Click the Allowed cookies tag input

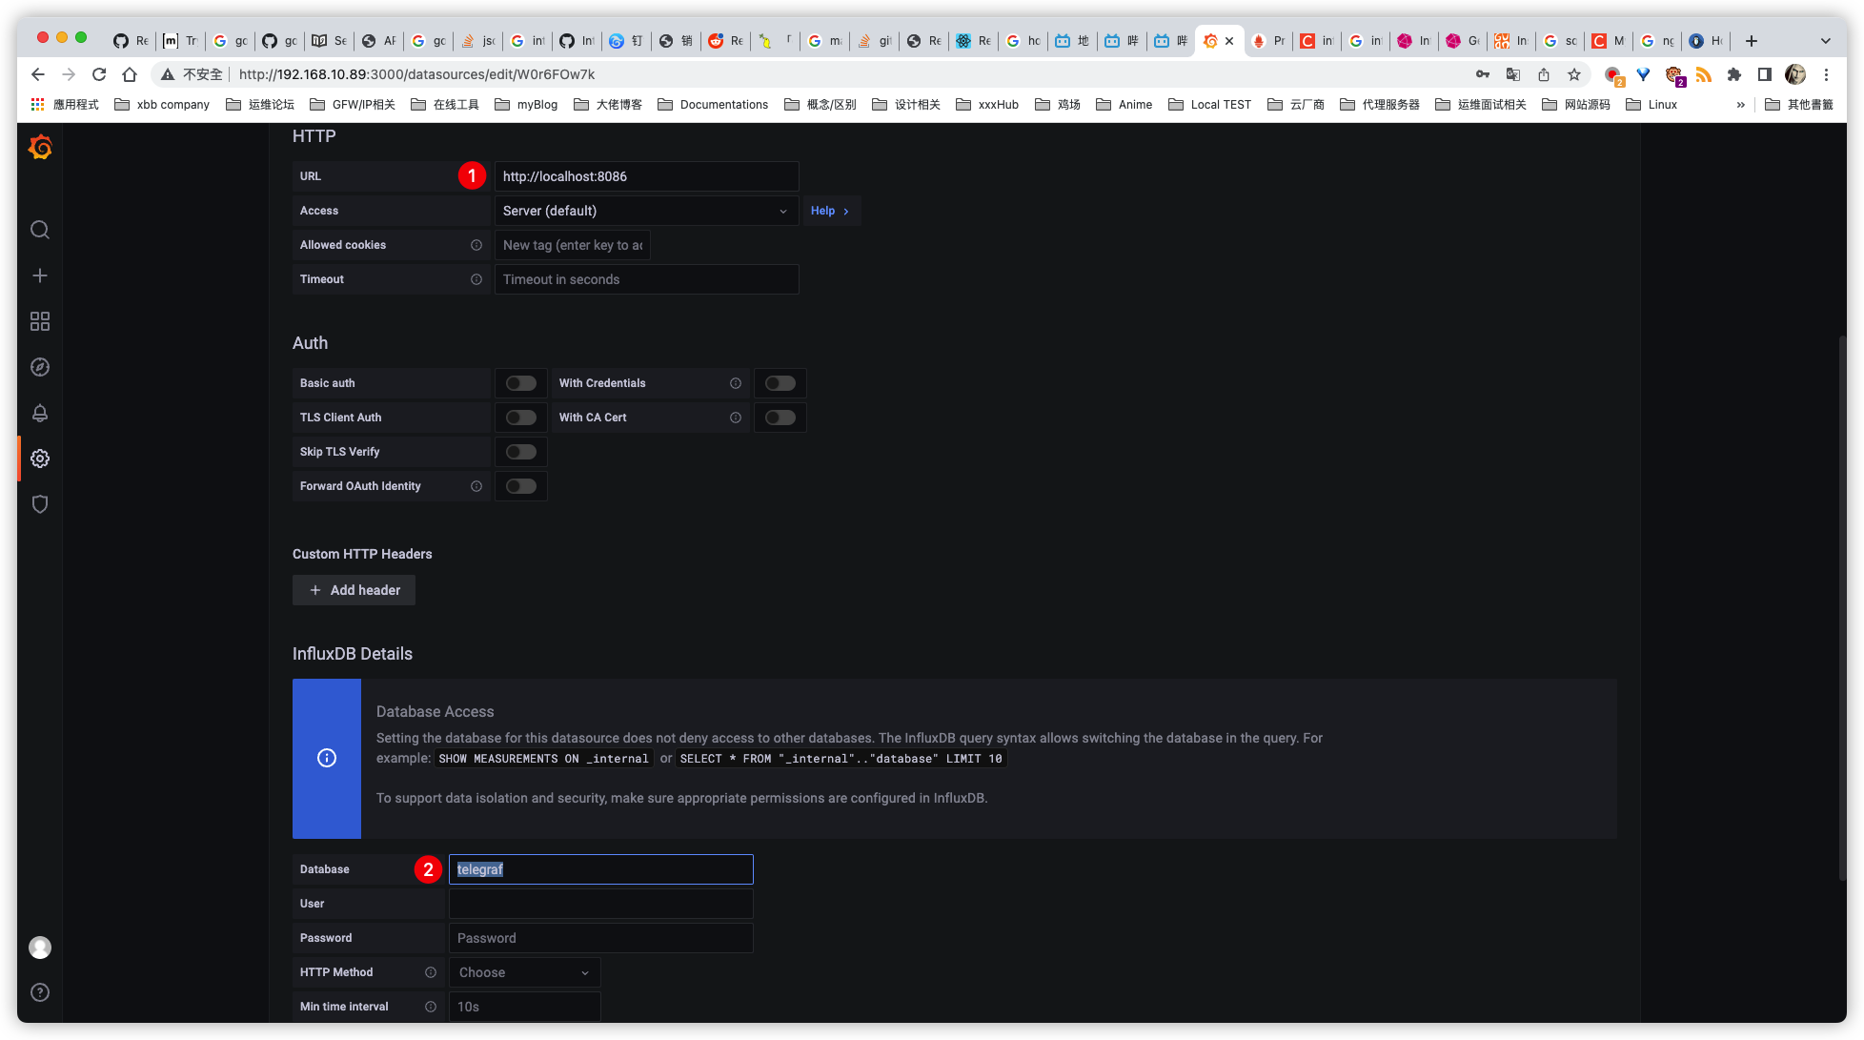(x=572, y=245)
